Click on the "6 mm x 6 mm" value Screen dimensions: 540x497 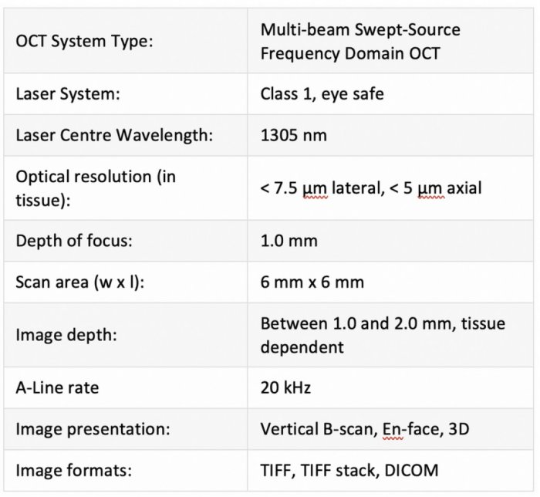312,282
